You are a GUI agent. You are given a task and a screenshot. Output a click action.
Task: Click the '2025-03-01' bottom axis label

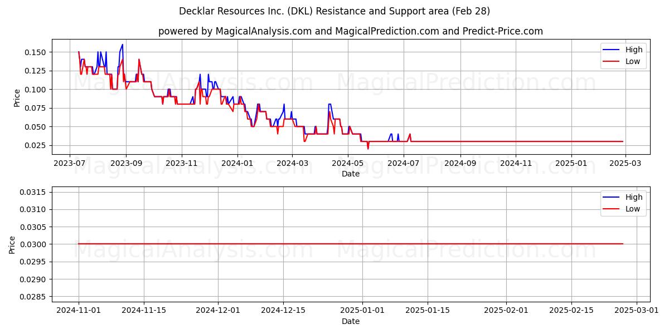click(x=637, y=311)
